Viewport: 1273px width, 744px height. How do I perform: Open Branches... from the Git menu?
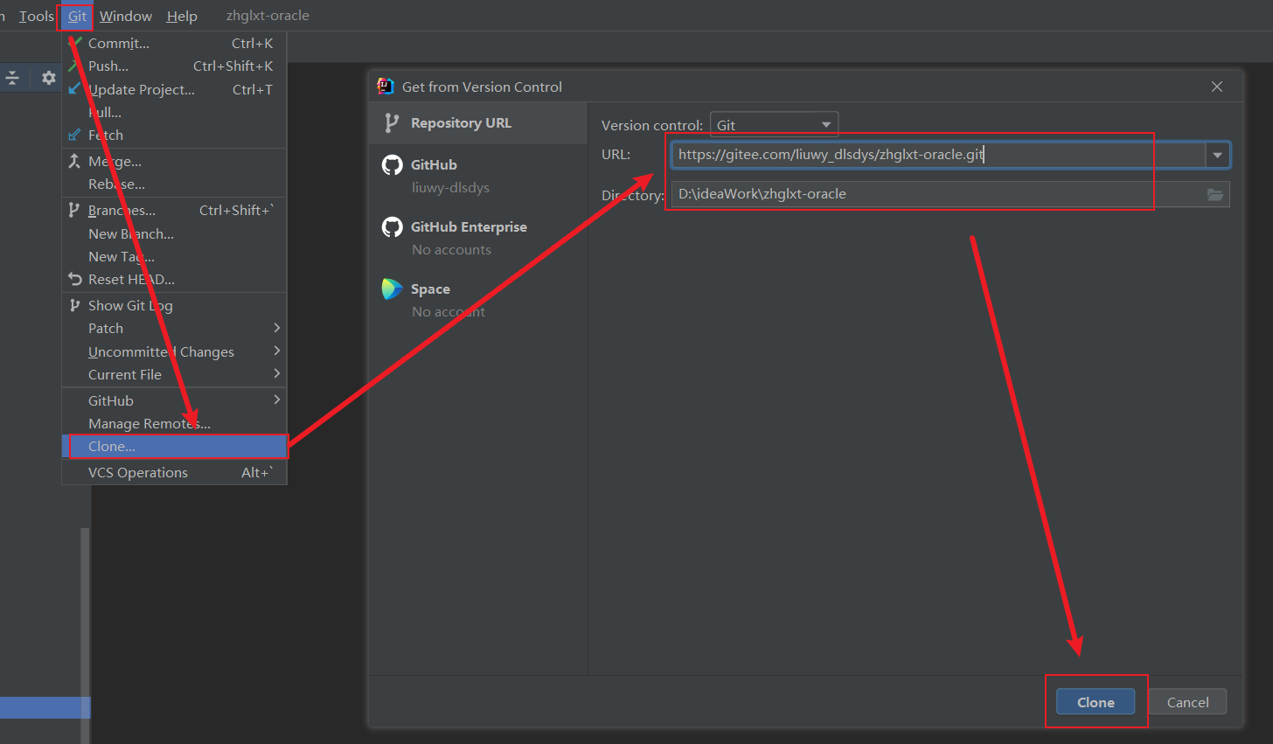coord(174,210)
